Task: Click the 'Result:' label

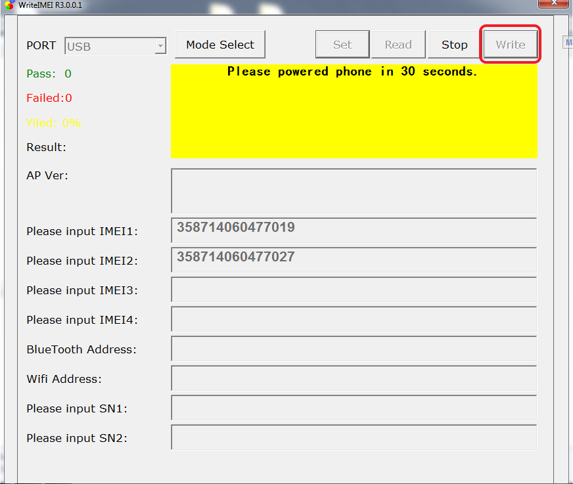Action: coord(46,147)
